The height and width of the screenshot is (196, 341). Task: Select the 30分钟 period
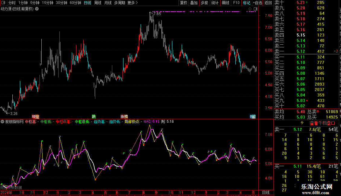pyautogui.click(x=62, y=3)
